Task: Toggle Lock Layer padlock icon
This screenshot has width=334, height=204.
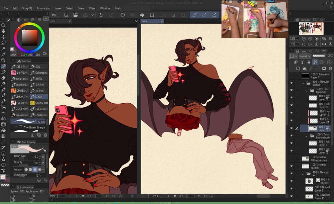Action: coord(309,62)
